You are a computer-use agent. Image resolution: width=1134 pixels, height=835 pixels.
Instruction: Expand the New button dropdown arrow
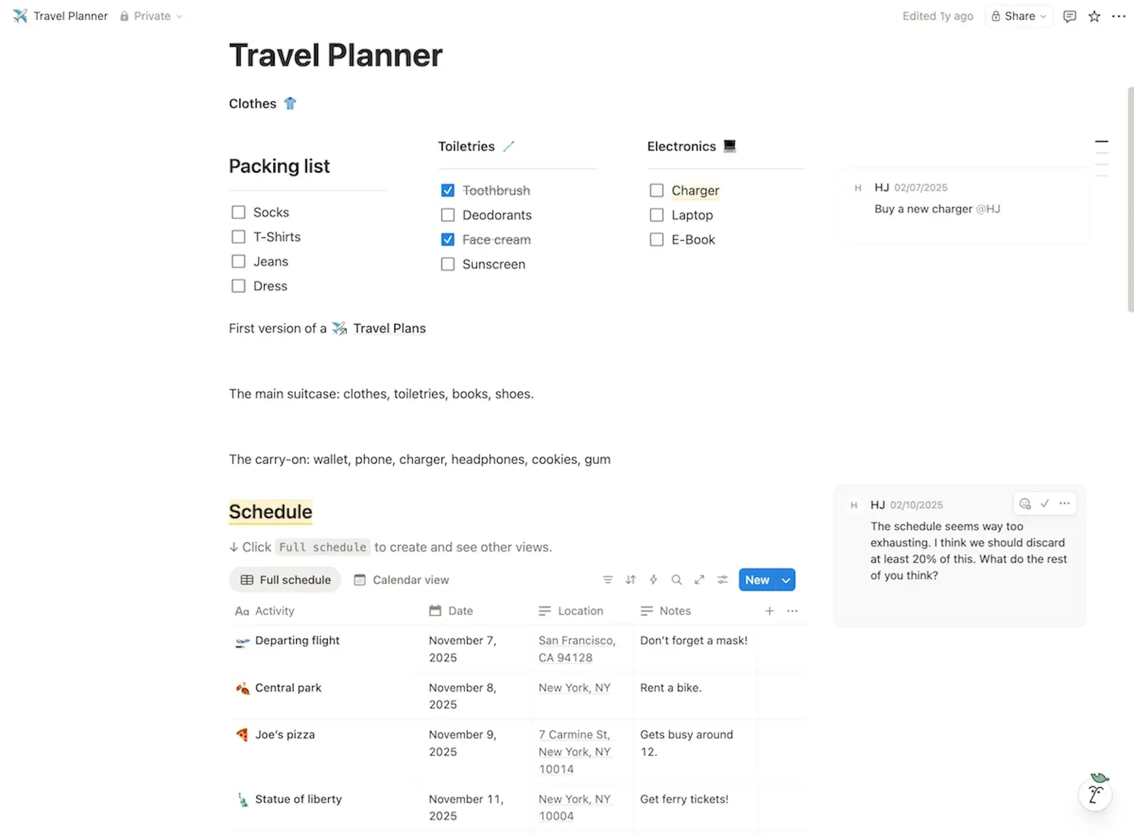point(786,580)
